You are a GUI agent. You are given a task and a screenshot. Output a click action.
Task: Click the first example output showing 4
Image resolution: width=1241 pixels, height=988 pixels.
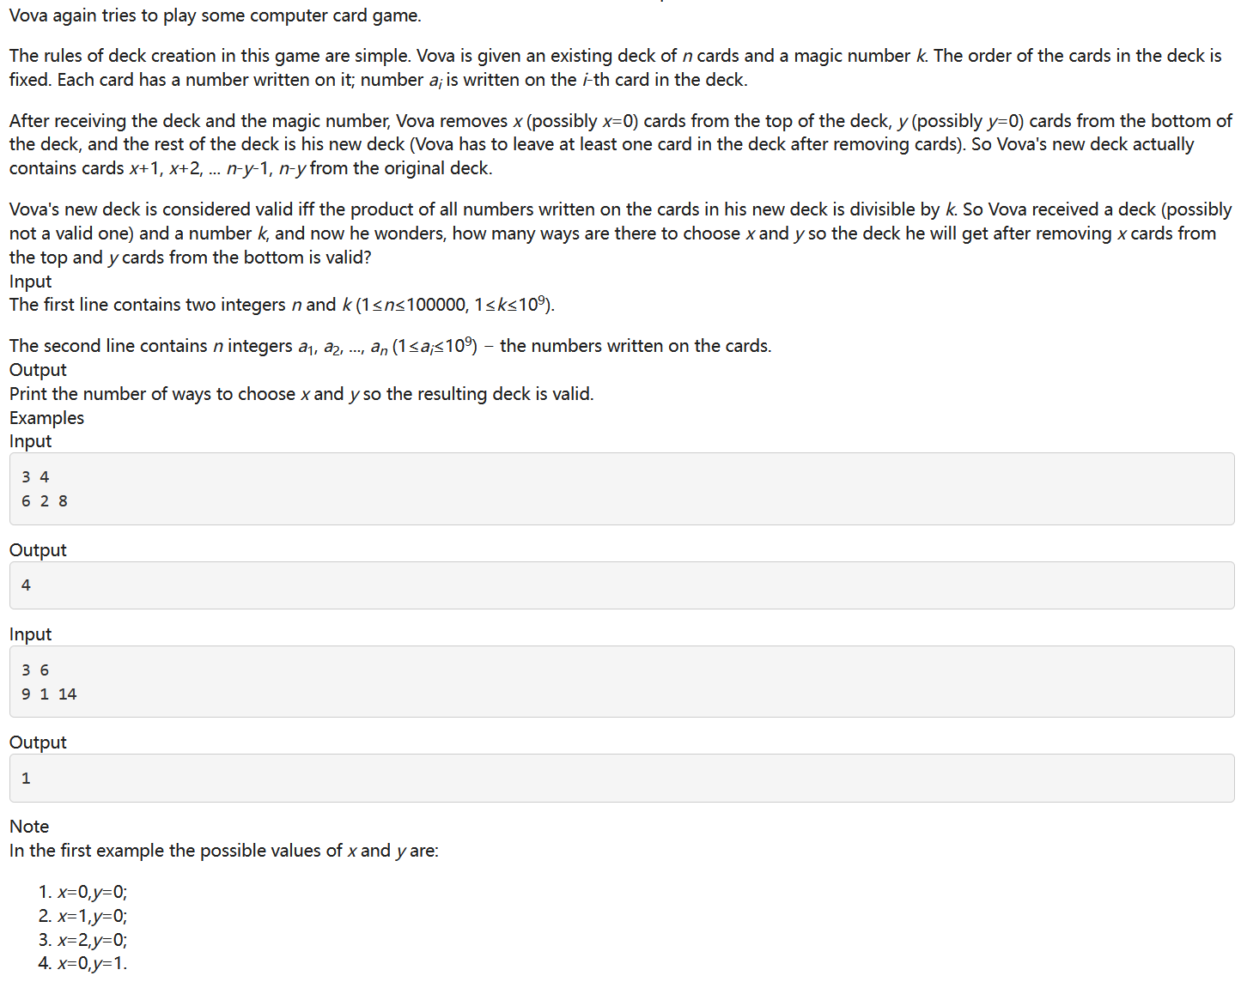click(x=621, y=585)
